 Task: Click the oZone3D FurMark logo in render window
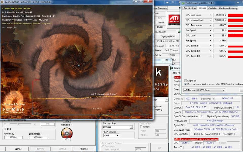pyautogui.click(x=13, y=102)
